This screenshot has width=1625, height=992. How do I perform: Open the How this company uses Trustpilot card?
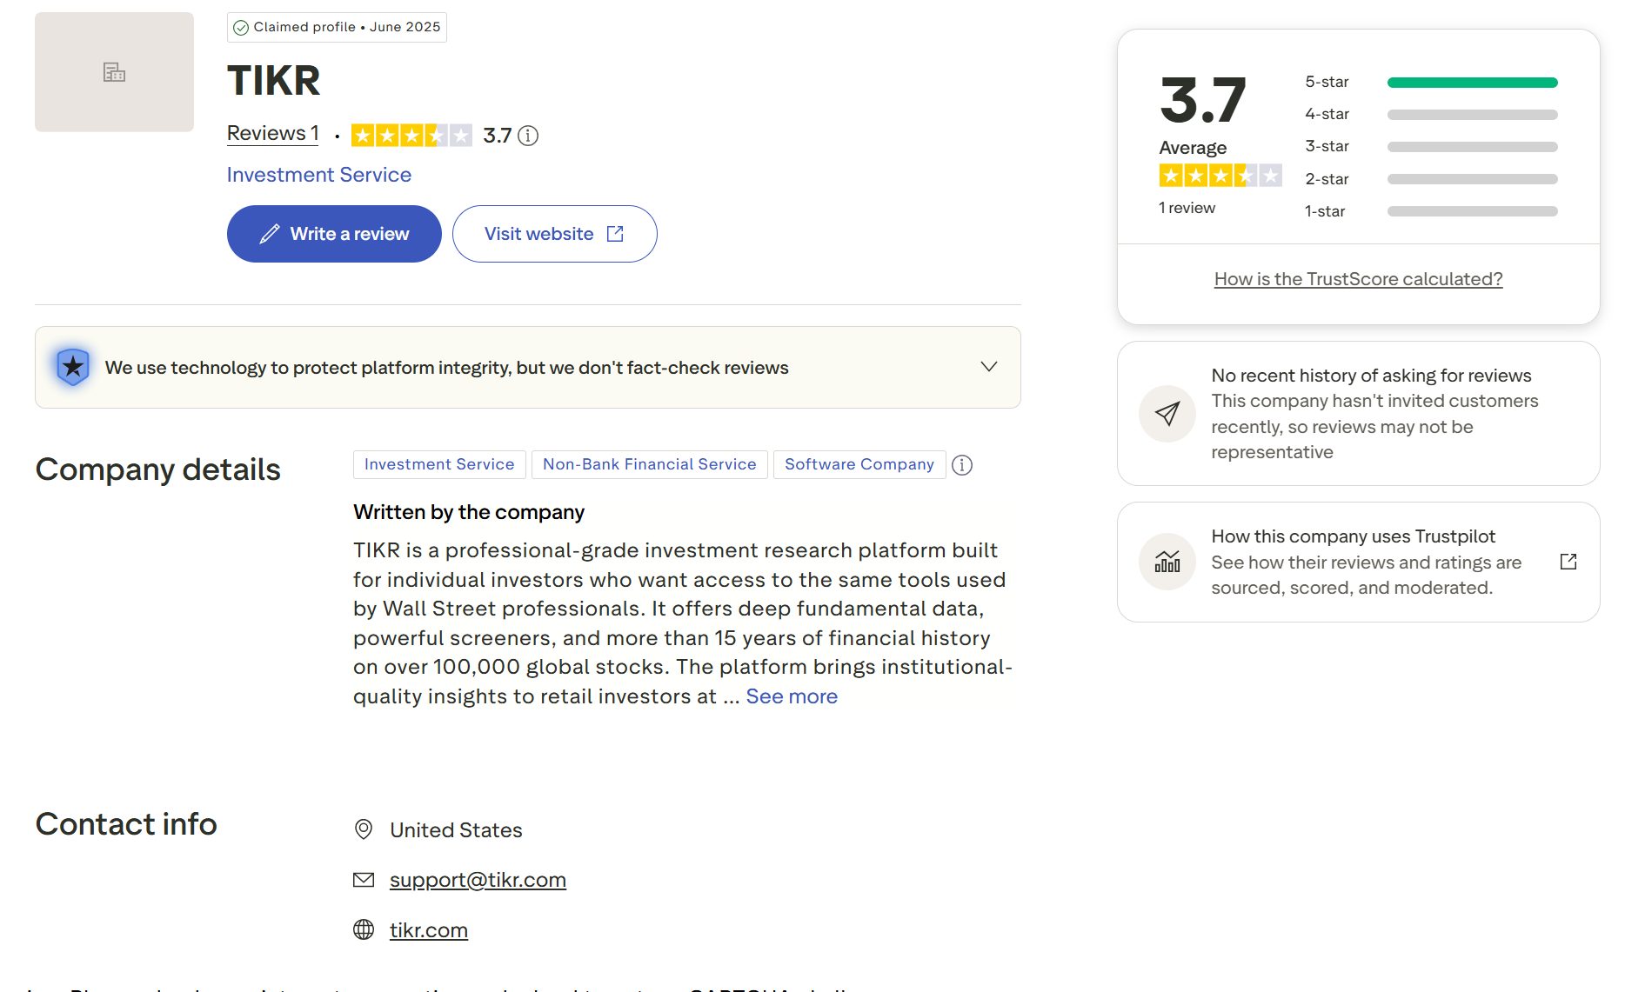pyautogui.click(x=1358, y=562)
